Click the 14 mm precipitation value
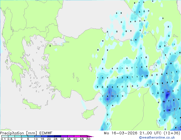Viewport: 181px width, 140px height. pos(168,92)
